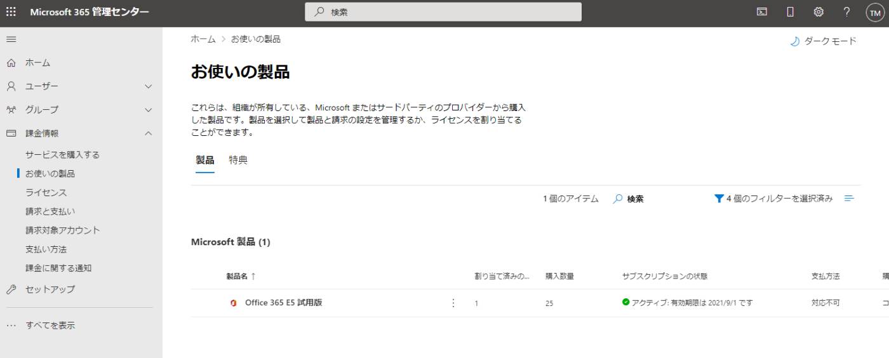The image size is (889, 358).
Task: Click the ホーム breadcrumb link
Action: (x=203, y=39)
